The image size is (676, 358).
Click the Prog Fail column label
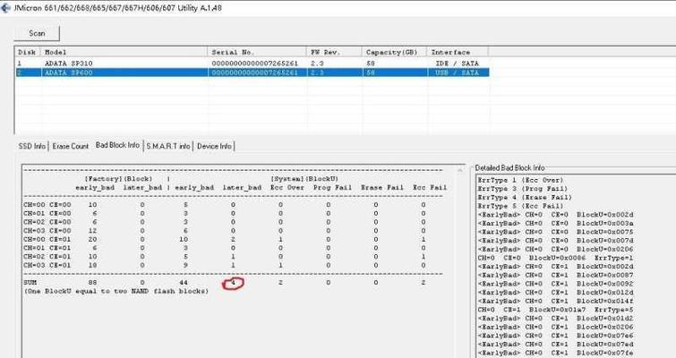point(332,187)
